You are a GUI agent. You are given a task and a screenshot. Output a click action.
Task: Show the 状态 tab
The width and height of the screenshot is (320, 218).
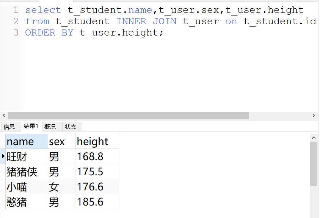pyautogui.click(x=71, y=127)
